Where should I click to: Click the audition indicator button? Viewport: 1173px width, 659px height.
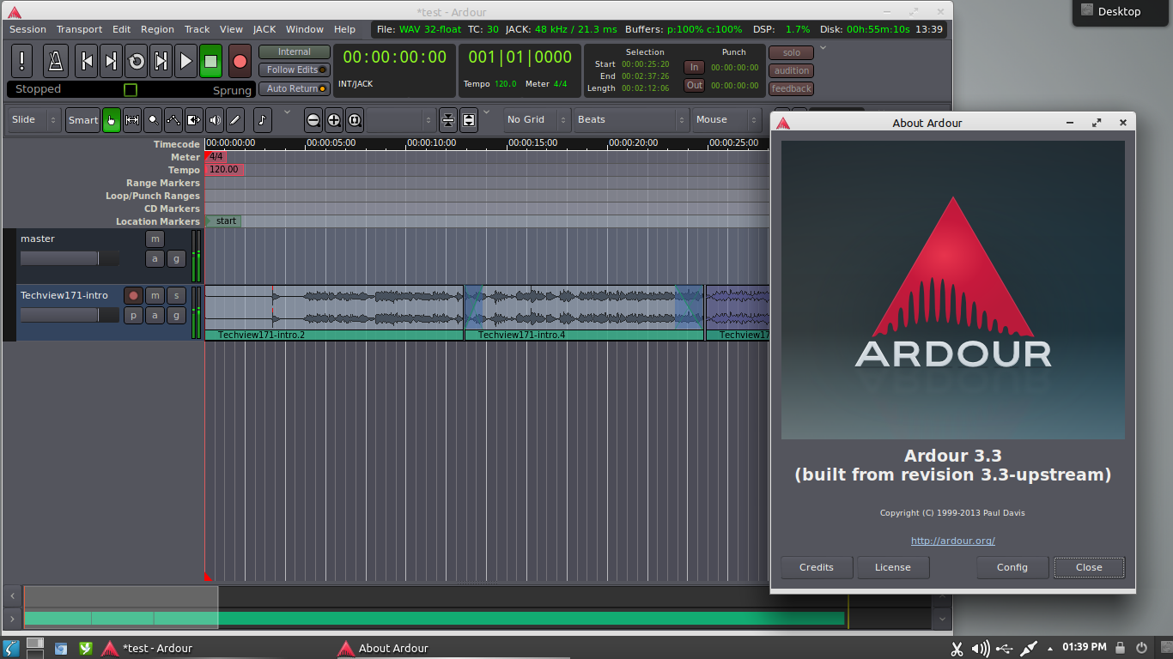[791, 70]
